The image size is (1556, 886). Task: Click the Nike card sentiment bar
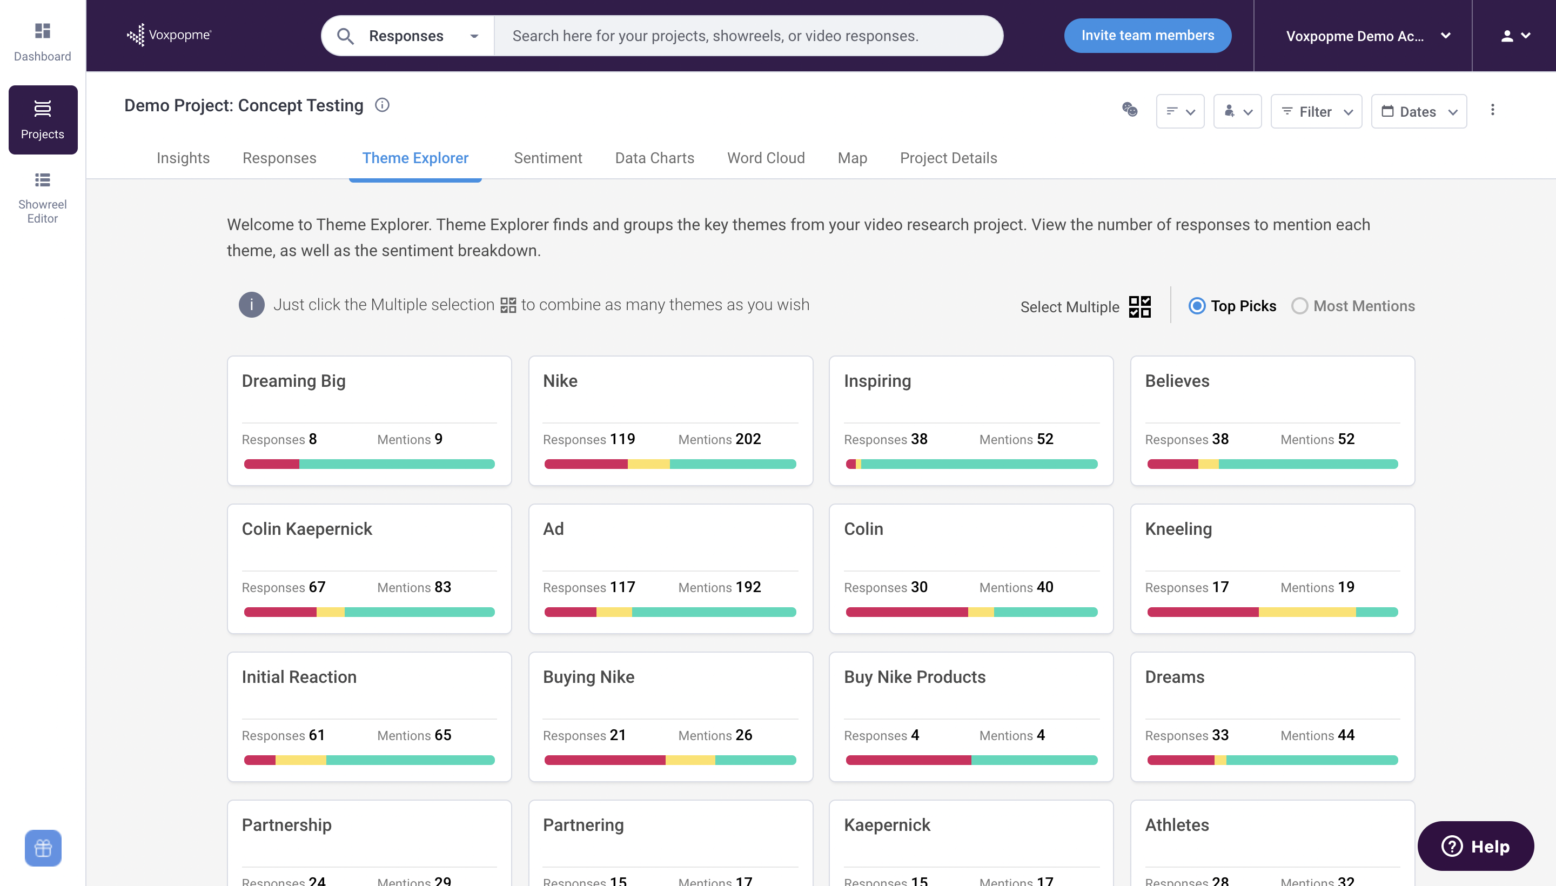(670, 464)
